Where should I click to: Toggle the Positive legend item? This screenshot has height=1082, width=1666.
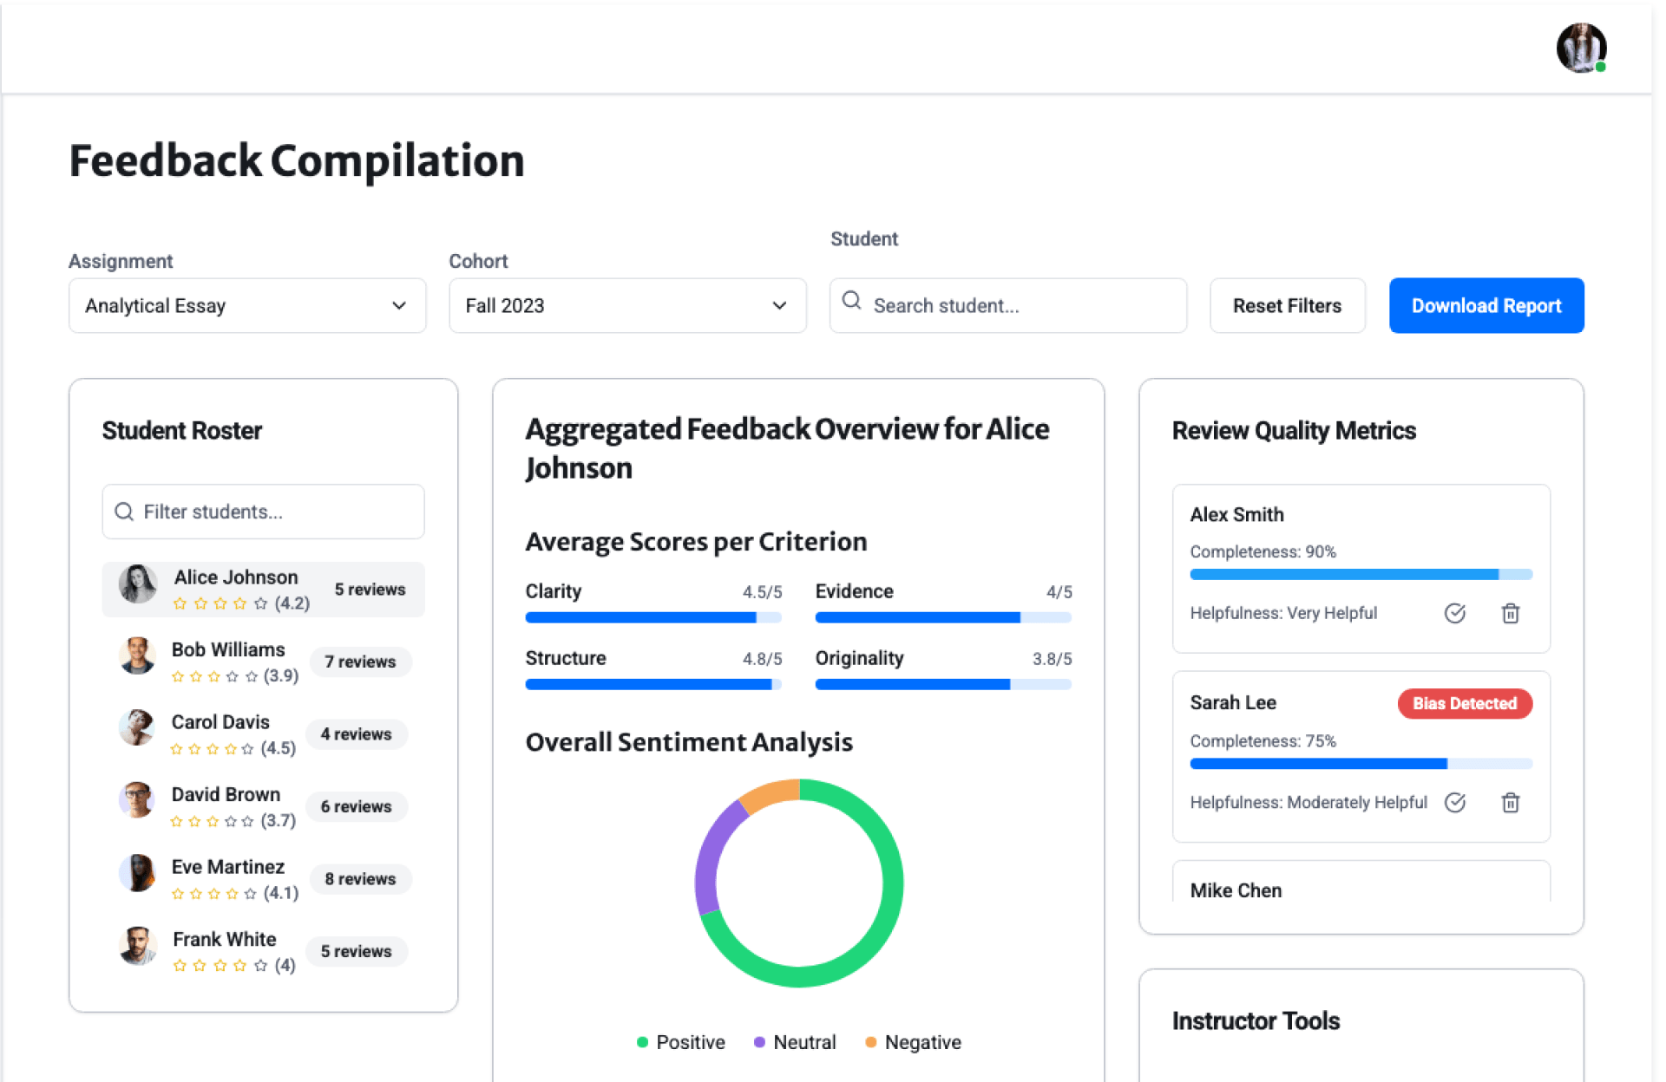(x=681, y=1042)
